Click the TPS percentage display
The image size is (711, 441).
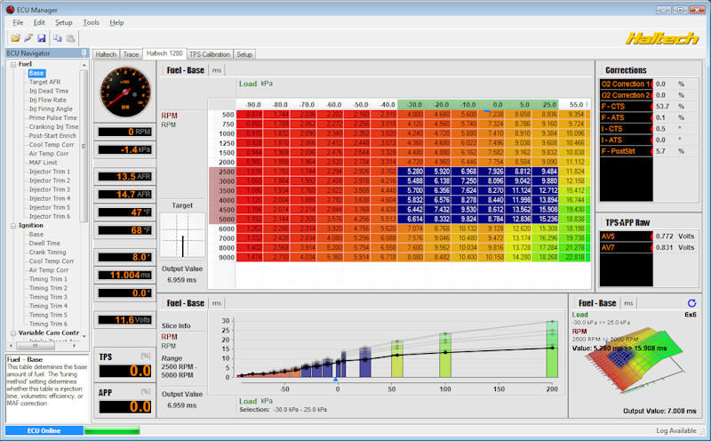tap(125, 371)
